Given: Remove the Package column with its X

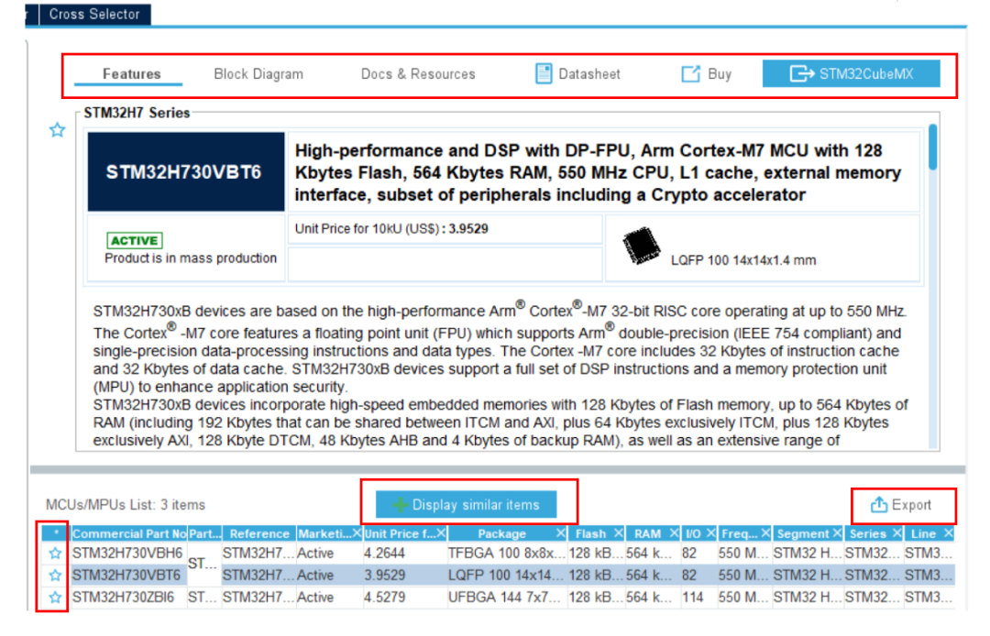Looking at the screenshot, I should pyautogui.click(x=560, y=533).
